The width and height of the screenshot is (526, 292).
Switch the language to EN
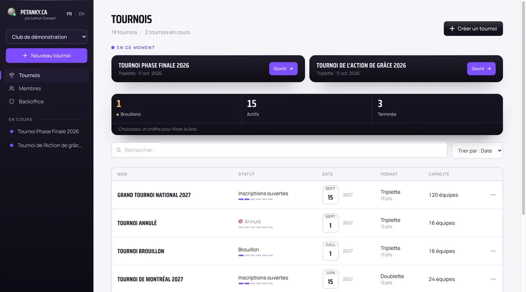coord(82,14)
